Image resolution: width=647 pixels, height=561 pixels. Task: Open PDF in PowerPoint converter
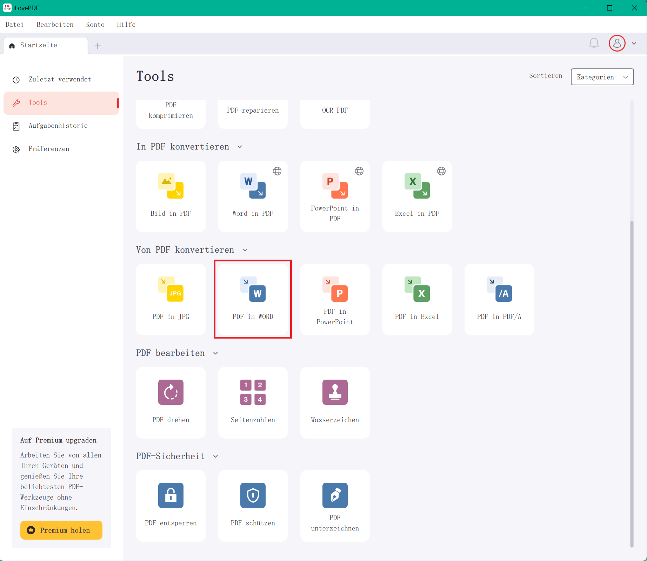[335, 299]
